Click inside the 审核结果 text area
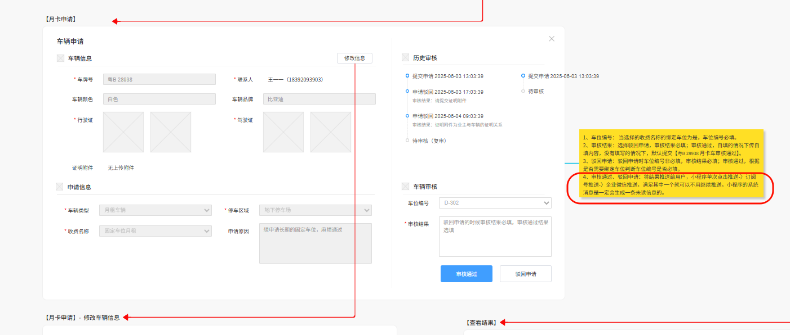This screenshot has width=790, height=335. click(495, 236)
